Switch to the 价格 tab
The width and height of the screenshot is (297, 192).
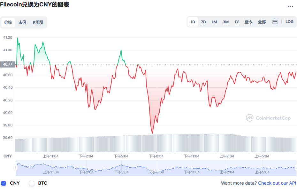8,22
